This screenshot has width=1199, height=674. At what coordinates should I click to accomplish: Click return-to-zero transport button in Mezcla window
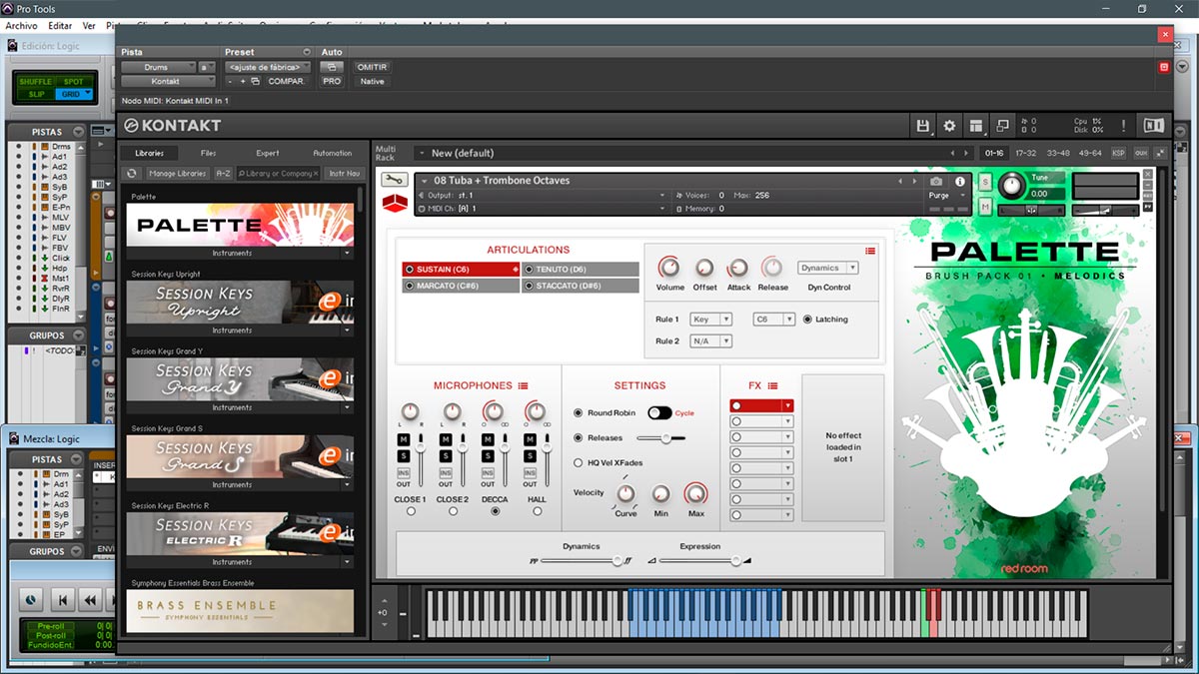(62, 600)
